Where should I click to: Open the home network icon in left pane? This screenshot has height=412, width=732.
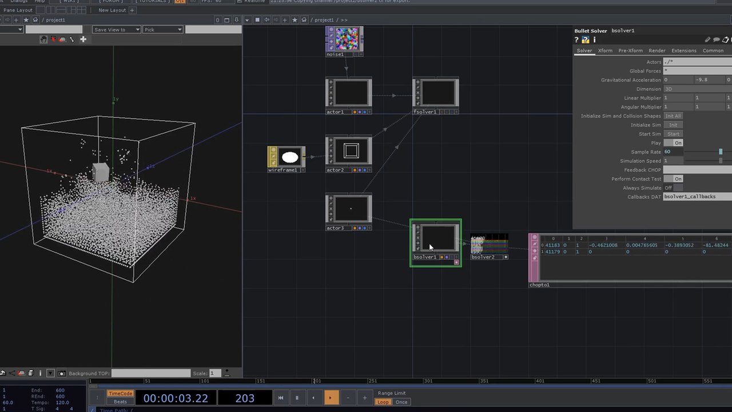point(35,20)
